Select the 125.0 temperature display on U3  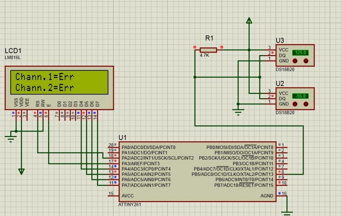[300, 53]
